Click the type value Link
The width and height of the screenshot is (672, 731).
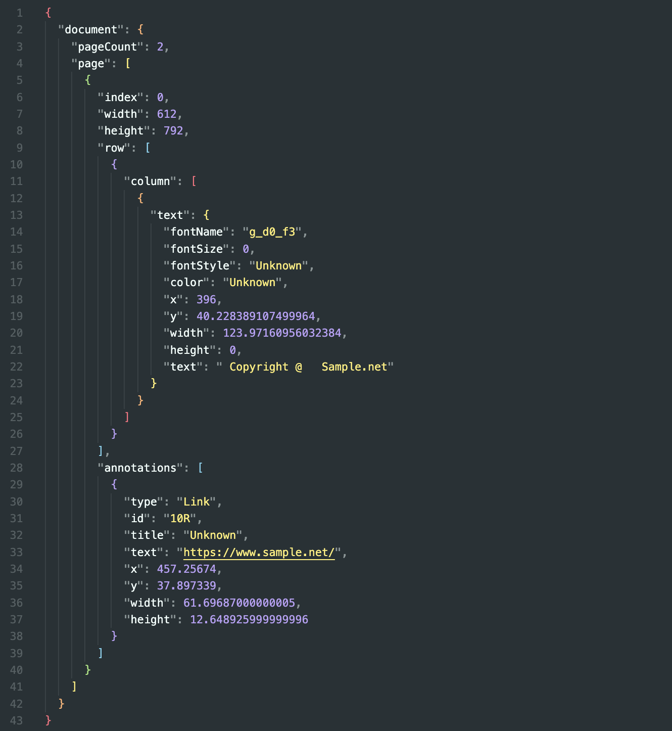pos(197,501)
